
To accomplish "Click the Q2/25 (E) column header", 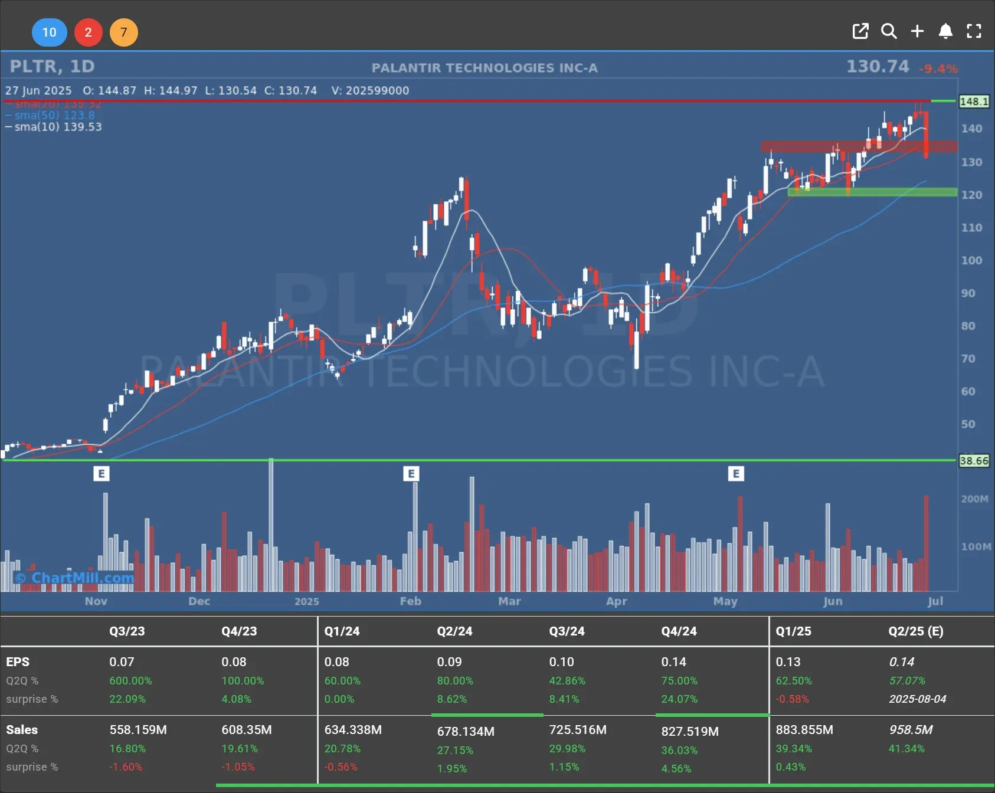I will (x=916, y=631).
